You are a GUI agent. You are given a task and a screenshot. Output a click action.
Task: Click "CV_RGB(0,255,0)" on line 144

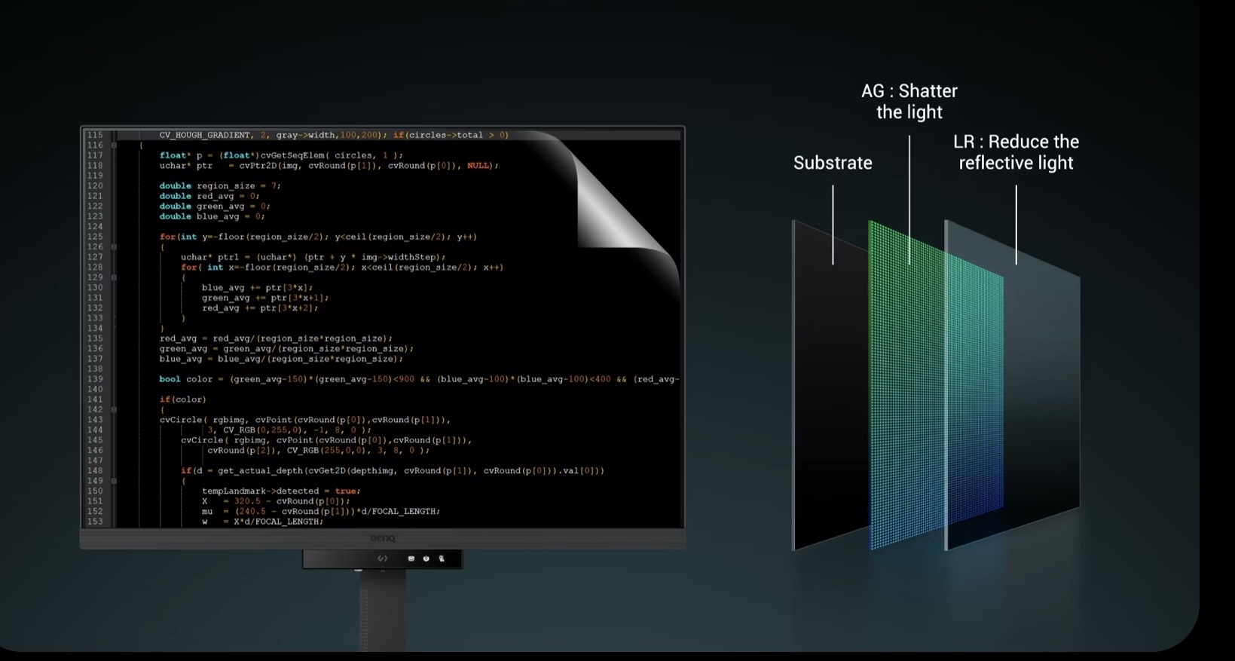[263, 430]
